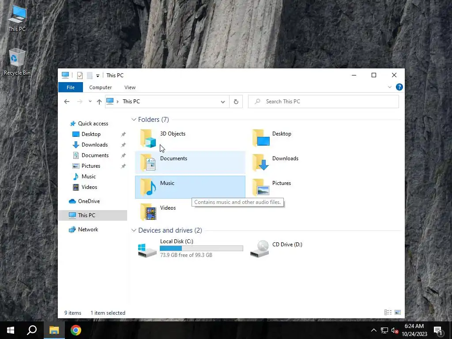Image resolution: width=452 pixels, height=339 pixels.
Task: Click Properties icon in quick access toolbar
Action: (x=80, y=75)
